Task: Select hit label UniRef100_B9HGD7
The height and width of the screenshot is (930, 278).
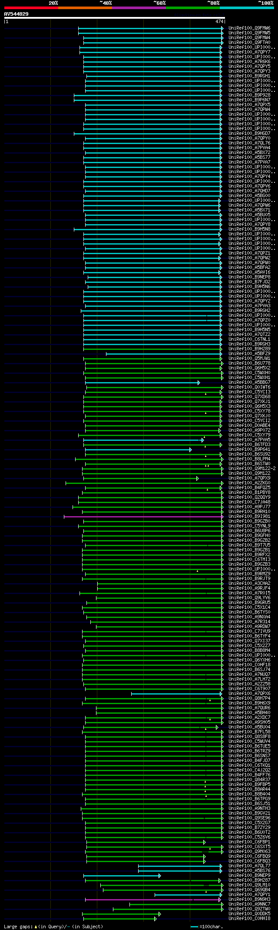Action: pos(249,134)
